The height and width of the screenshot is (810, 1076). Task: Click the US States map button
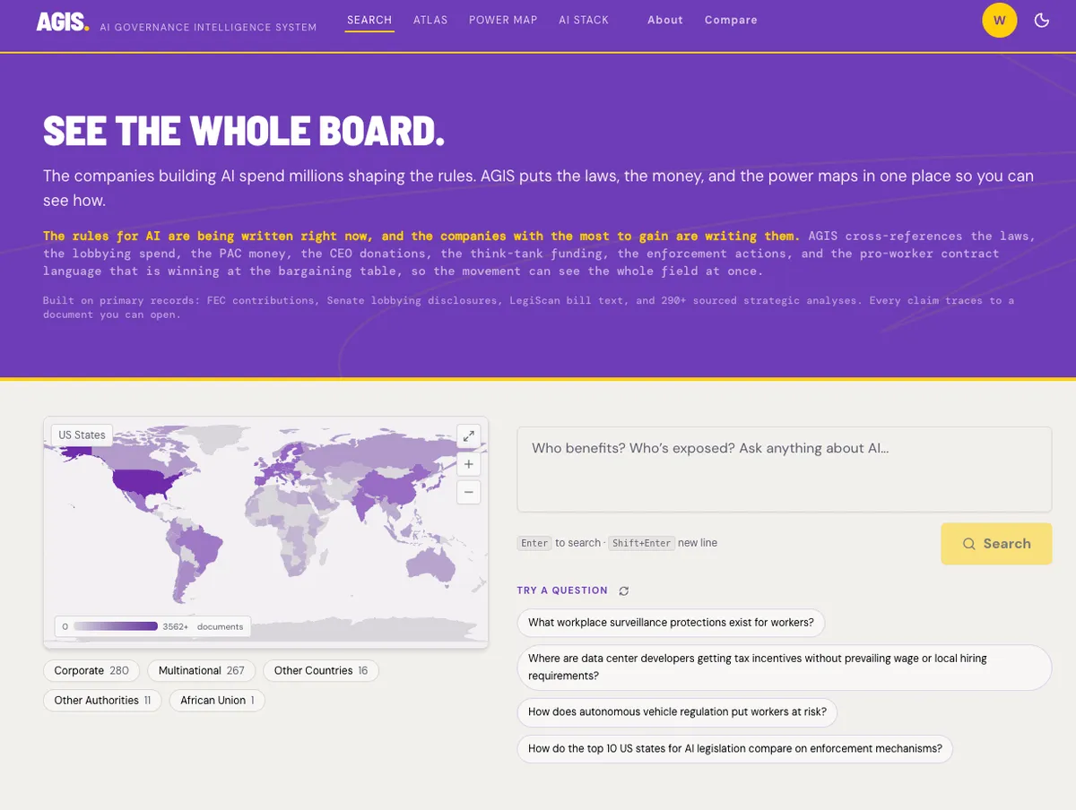(x=82, y=435)
